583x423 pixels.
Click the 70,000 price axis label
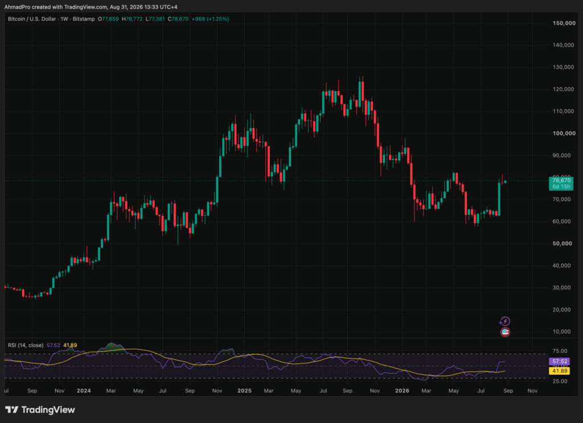tap(561, 200)
